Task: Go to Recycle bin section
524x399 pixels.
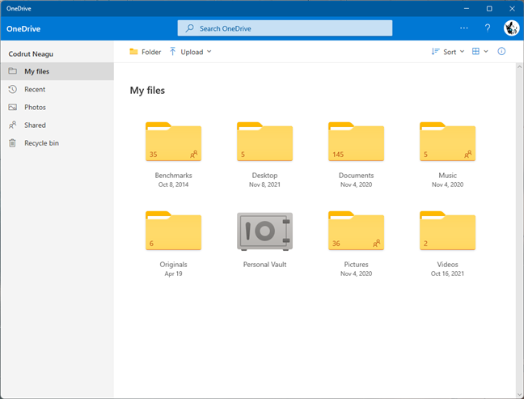Action: click(57, 142)
